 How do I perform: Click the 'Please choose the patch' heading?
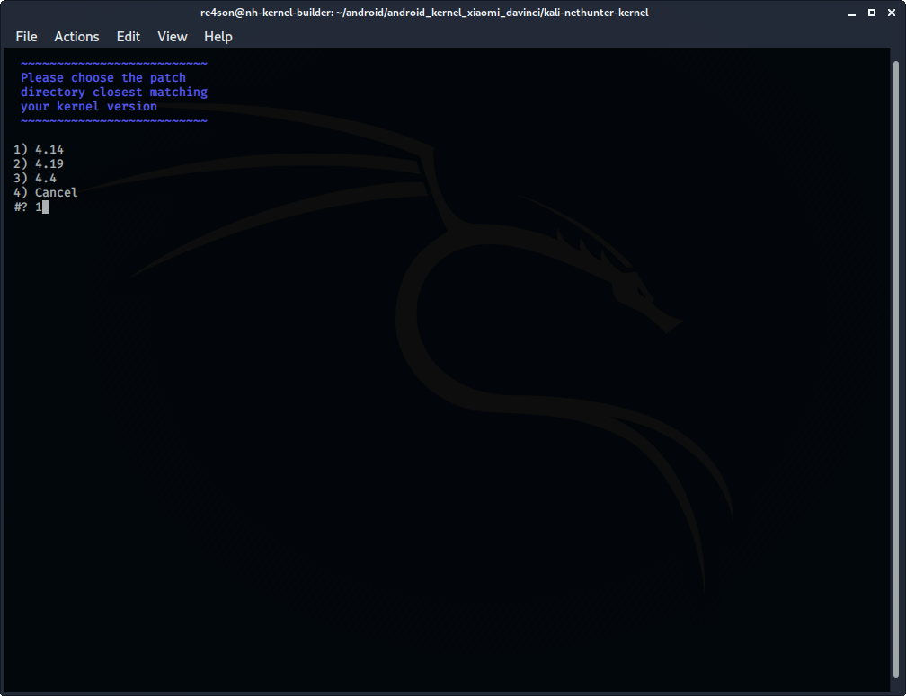point(103,78)
